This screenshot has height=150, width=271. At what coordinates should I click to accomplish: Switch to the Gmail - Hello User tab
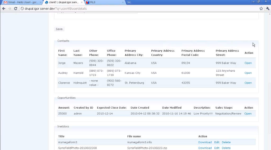22,2
